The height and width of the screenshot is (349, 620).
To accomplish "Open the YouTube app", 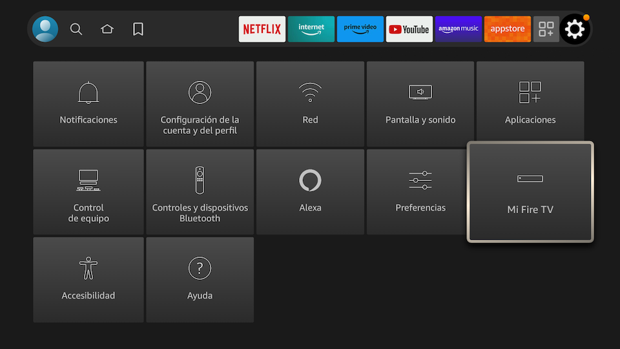I will pos(409,29).
